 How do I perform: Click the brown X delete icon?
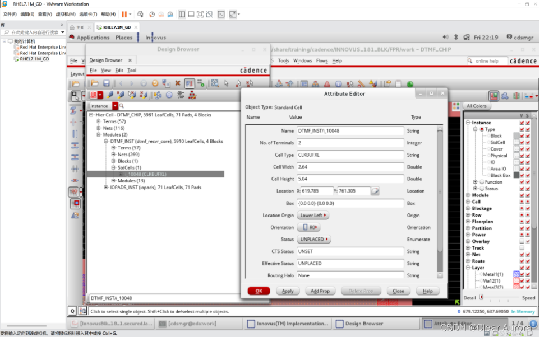178,83
